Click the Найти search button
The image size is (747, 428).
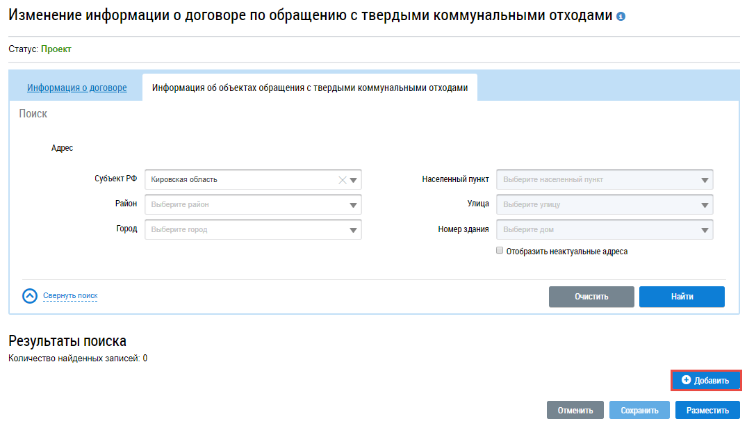(x=682, y=297)
